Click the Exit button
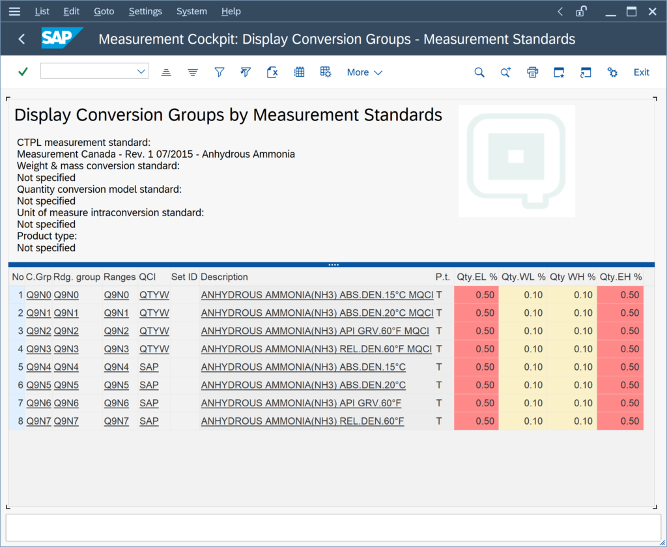Image resolution: width=667 pixels, height=547 pixels. tap(641, 72)
